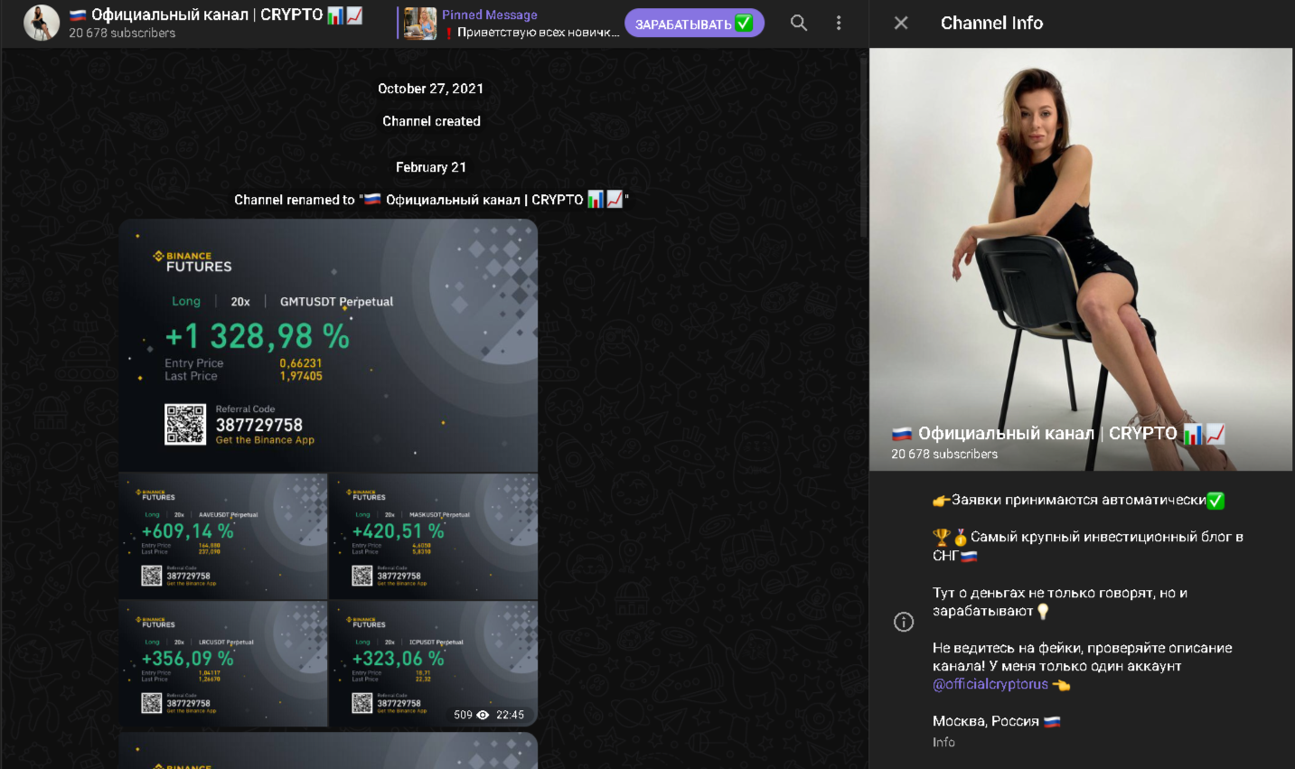Click the channel avatar in the header
The image size is (1295, 769).
click(42, 23)
